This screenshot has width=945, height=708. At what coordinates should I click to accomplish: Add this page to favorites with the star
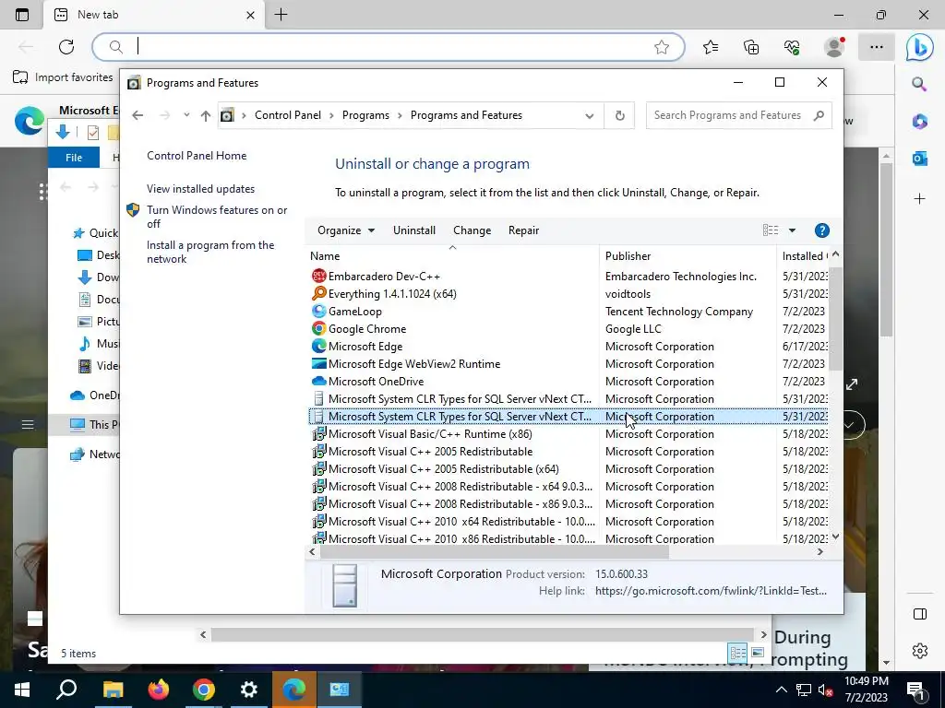pos(661,47)
